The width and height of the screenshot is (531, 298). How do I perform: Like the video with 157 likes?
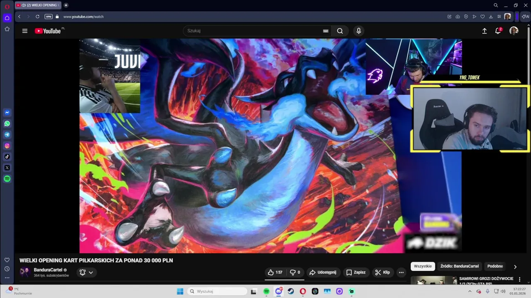pos(275,272)
